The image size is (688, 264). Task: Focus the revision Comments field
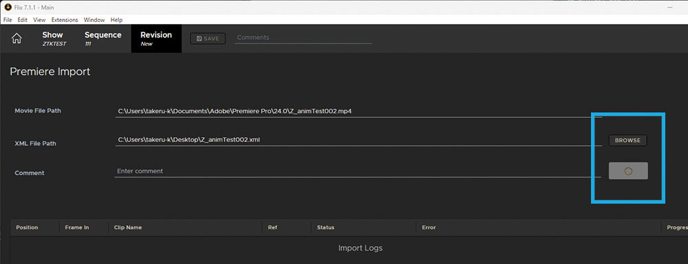tap(303, 38)
